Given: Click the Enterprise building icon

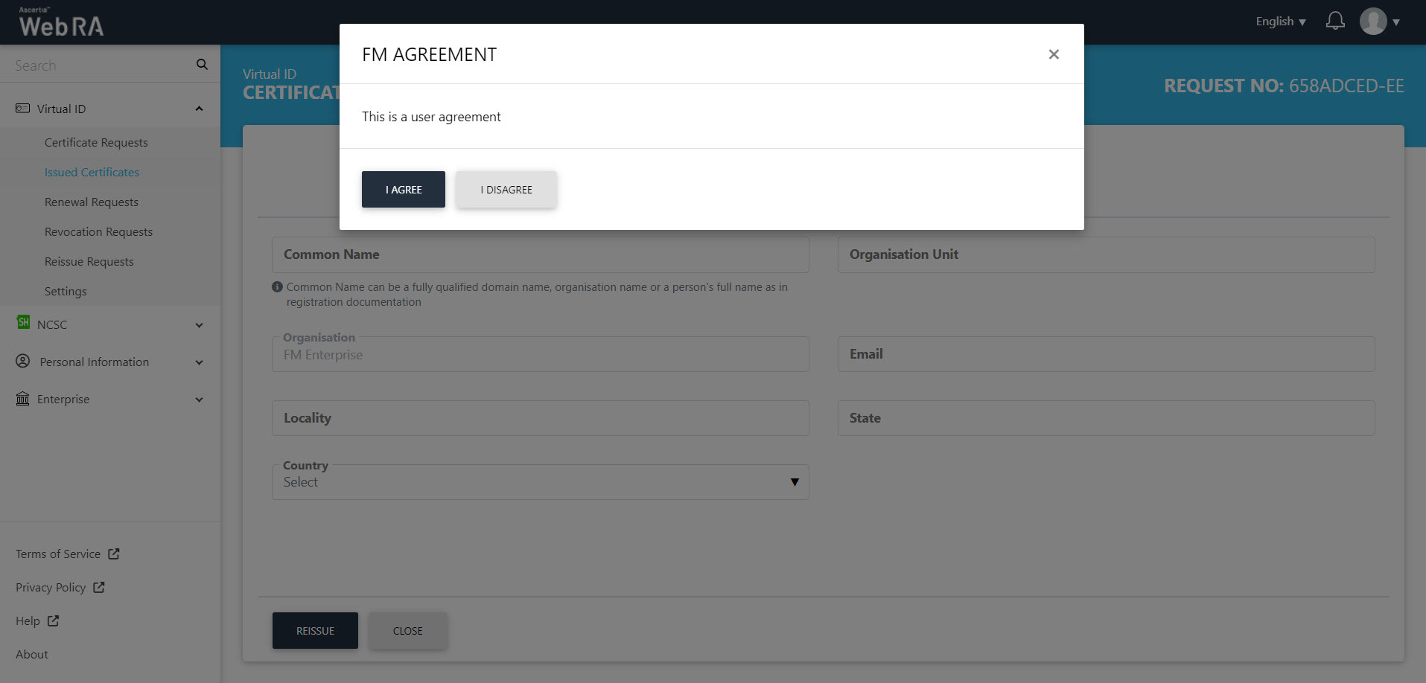Looking at the screenshot, I should pos(23,399).
